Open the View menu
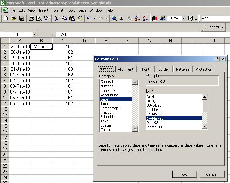230x183 pixels. pyautogui.click(x=32, y=10)
